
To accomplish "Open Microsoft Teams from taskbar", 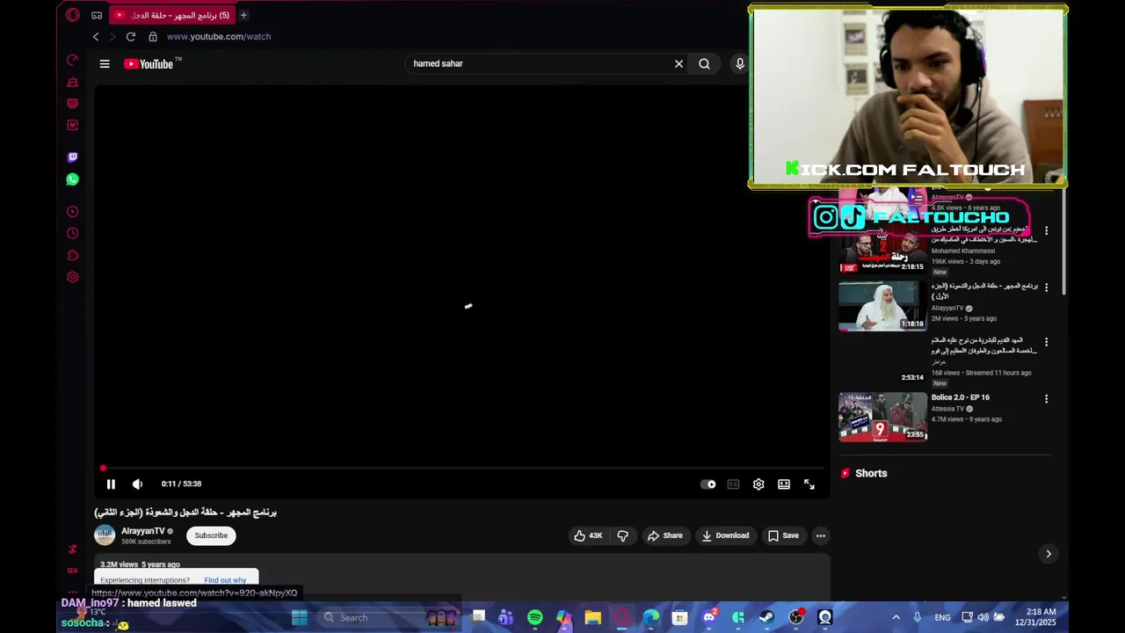I will coord(505,617).
